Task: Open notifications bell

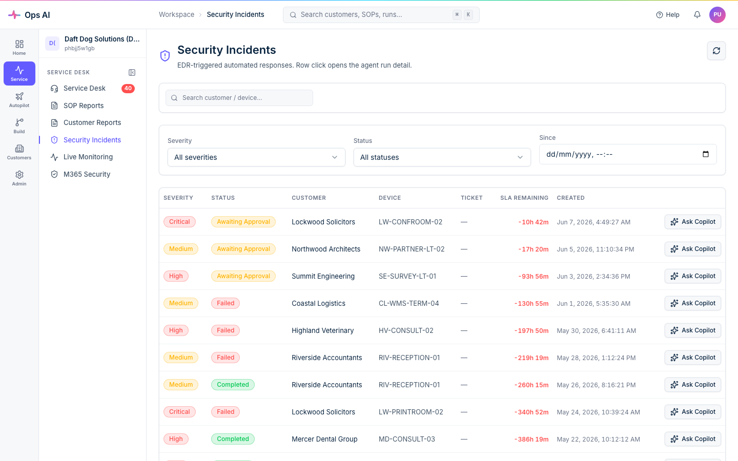Action: pos(697,15)
